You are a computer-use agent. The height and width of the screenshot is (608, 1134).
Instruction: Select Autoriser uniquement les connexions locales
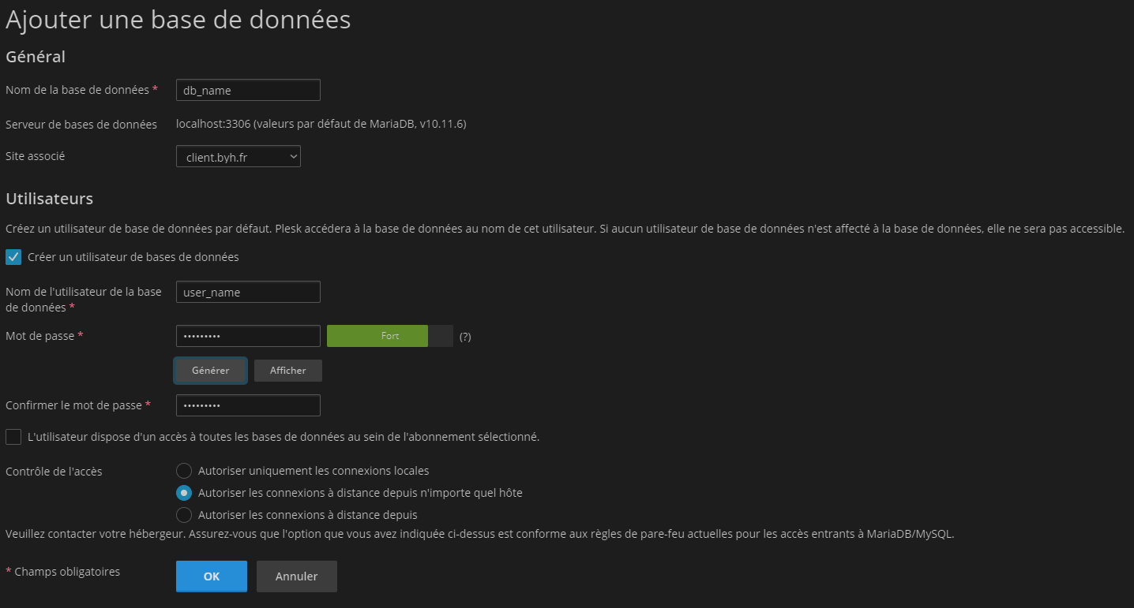(183, 470)
